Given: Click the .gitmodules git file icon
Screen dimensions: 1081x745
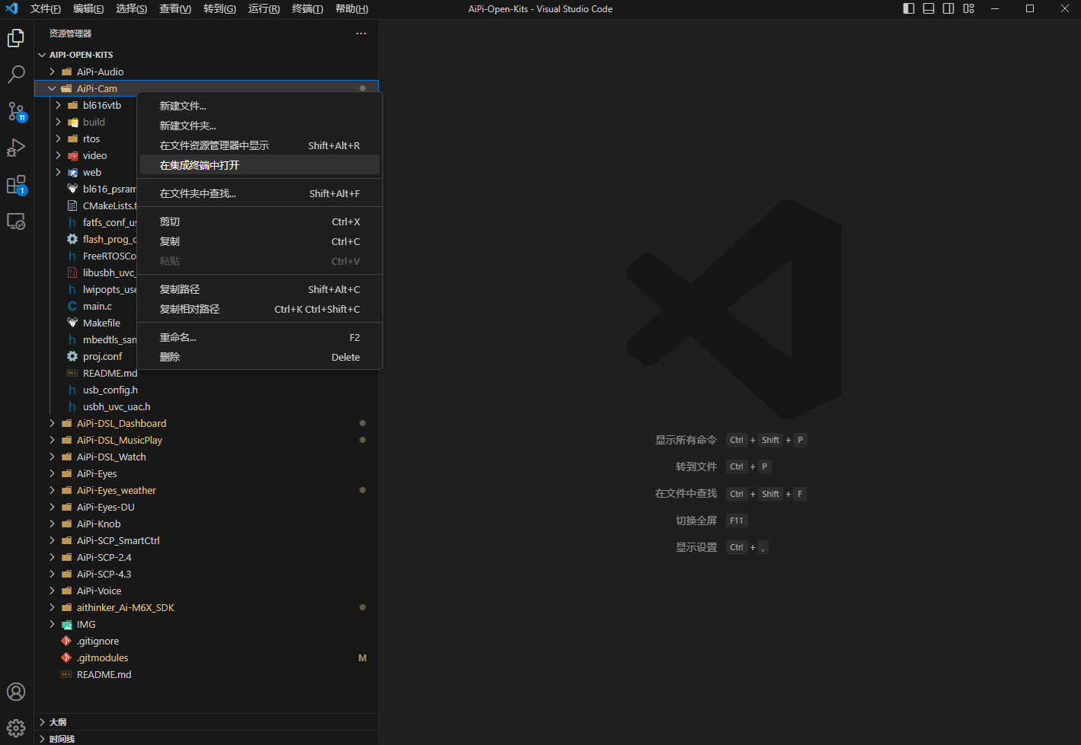Looking at the screenshot, I should click(x=66, y=657).
